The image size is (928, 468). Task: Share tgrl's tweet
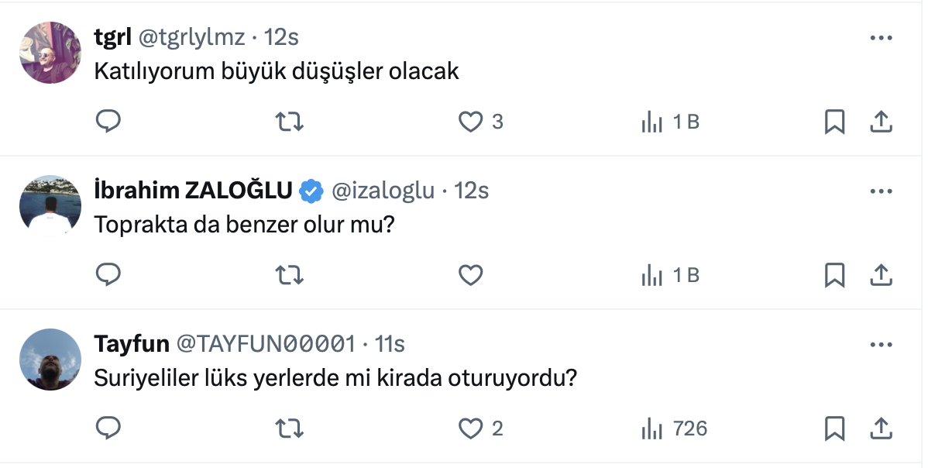click(882, 122)
